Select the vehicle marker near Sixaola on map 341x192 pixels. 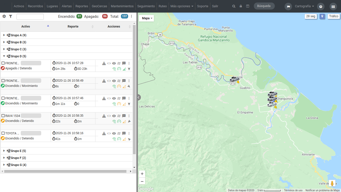coord(234,79)
